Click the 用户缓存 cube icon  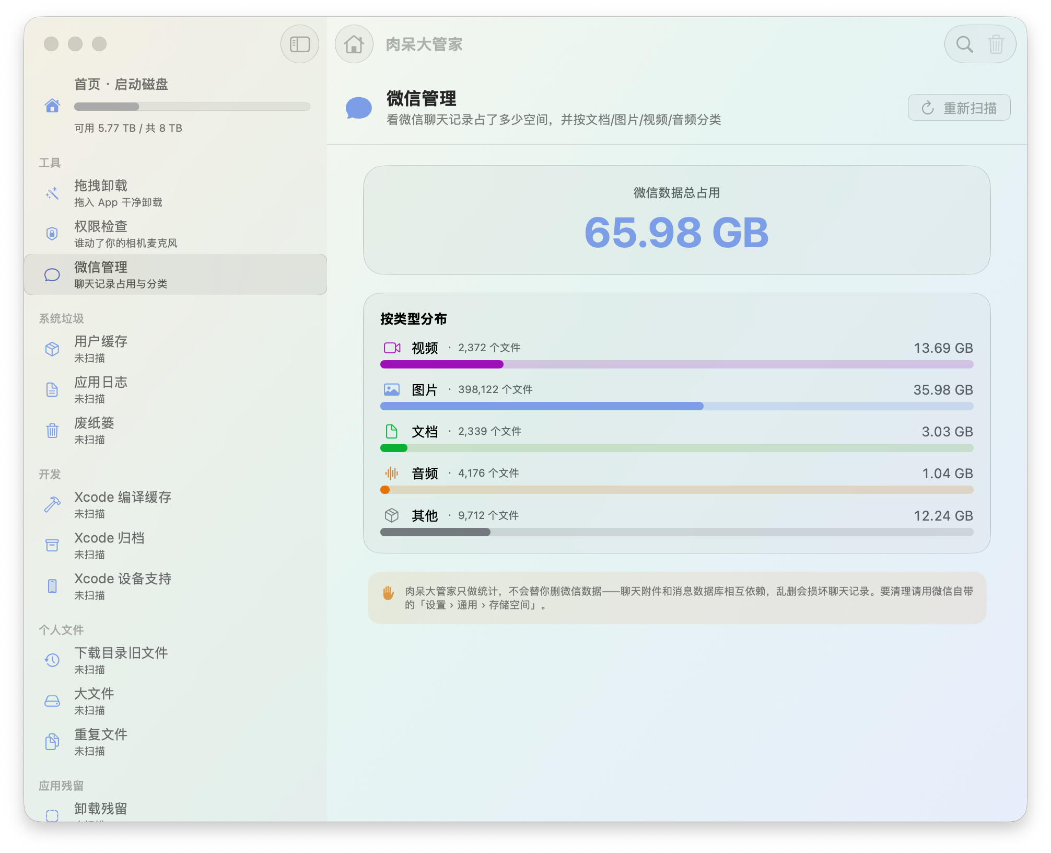click(x=52, y=349)
